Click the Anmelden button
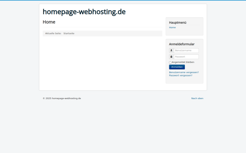The height and width of the screenshot is (153, 246). tap(177, 67)
